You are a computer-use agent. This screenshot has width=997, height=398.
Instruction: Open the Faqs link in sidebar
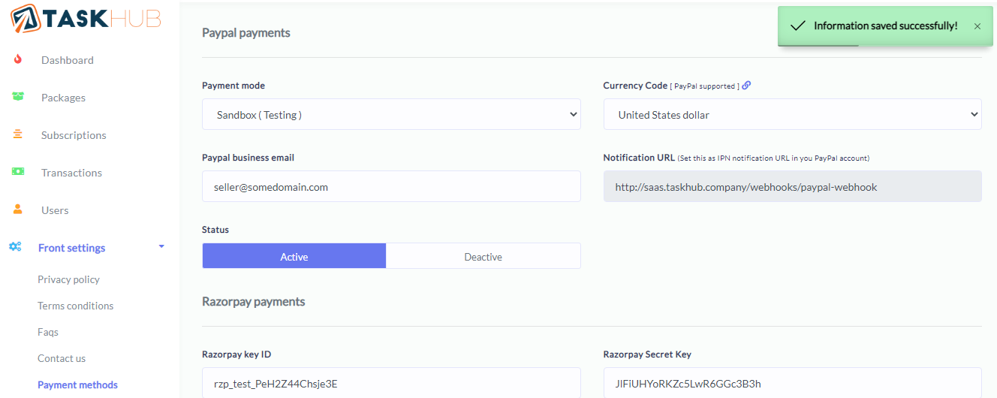[x=48, y=332]
